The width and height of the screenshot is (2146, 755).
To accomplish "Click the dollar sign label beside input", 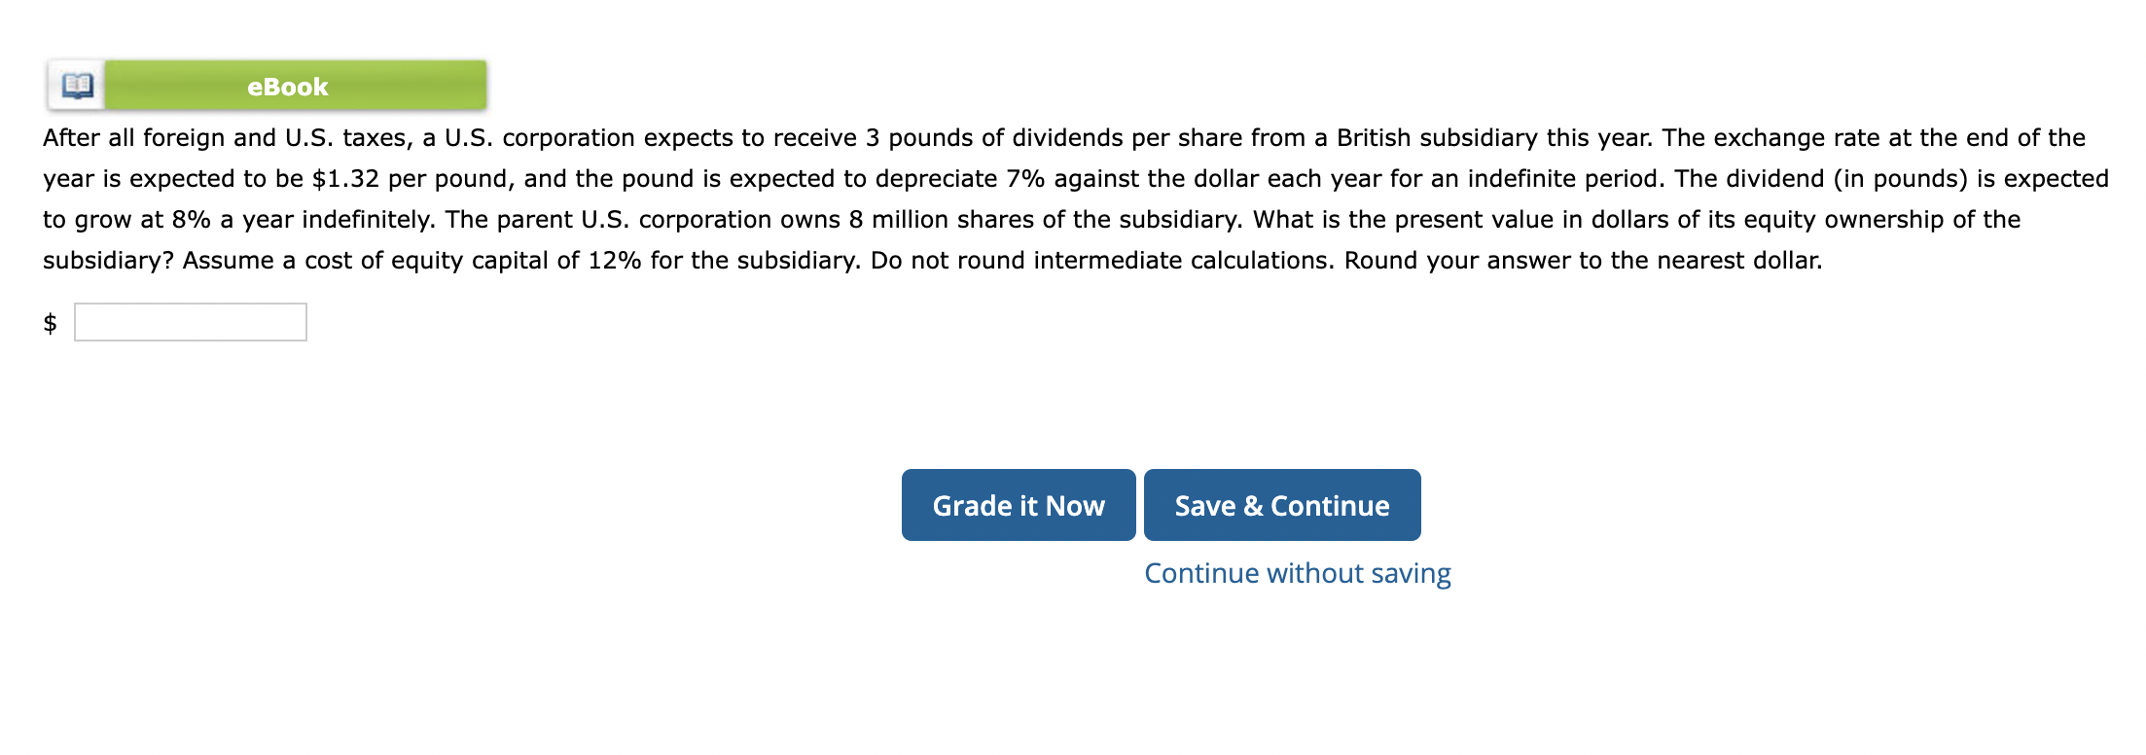I will tap(51, 322).
